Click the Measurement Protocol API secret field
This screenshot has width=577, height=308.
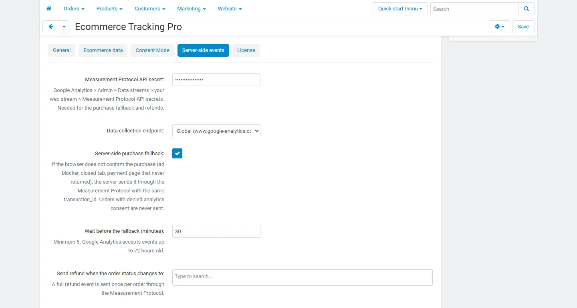tap(216, 80)
